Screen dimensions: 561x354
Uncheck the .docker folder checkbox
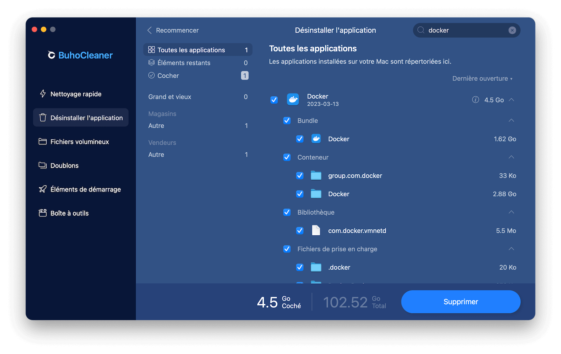tap(300, 267)
